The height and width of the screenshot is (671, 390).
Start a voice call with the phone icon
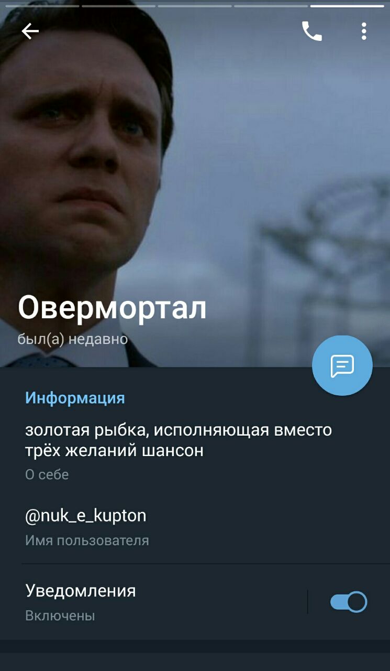click(312, 32)
